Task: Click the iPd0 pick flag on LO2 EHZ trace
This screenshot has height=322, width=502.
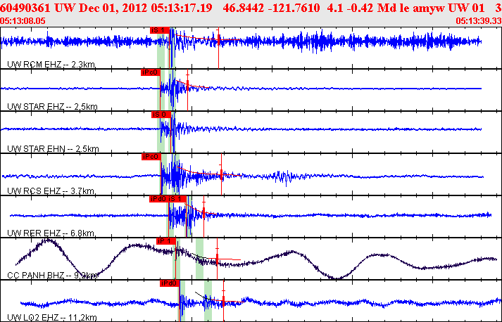Action: tap(170, 283)
